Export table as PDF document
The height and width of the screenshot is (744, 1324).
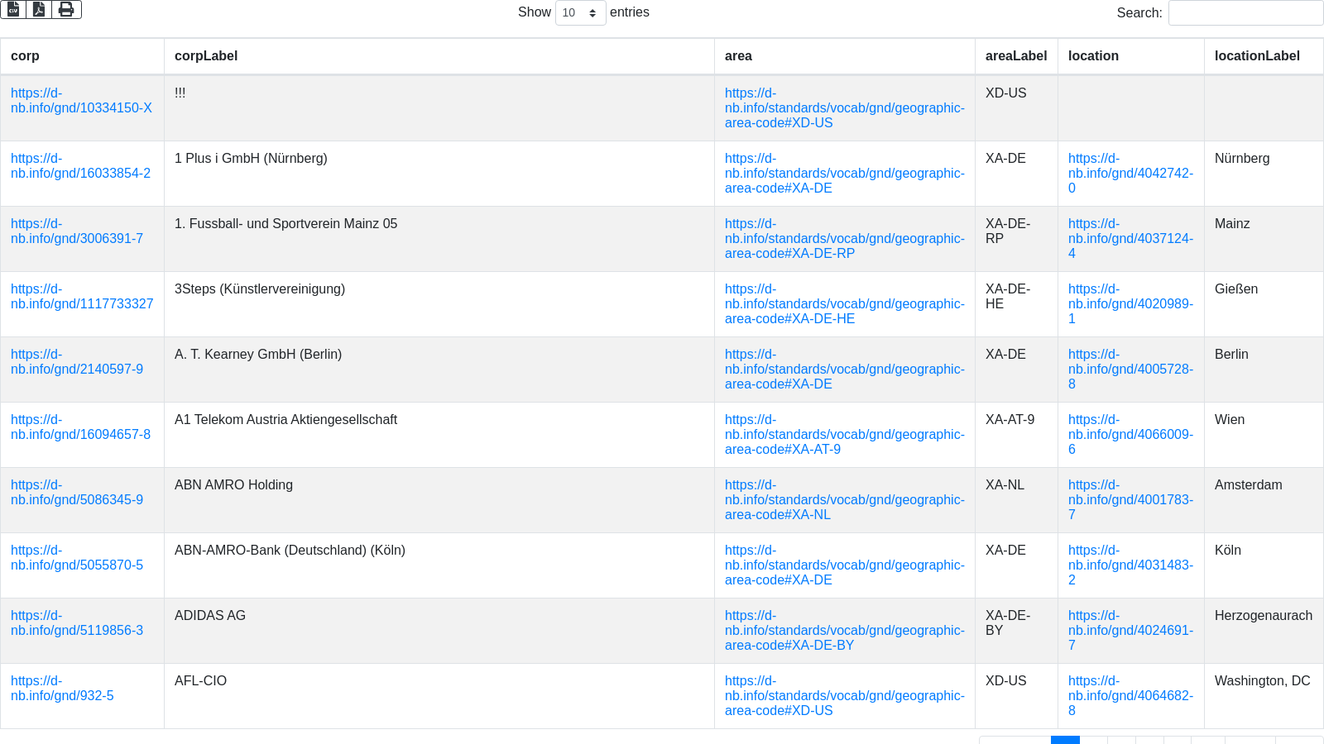pos(39,9)
